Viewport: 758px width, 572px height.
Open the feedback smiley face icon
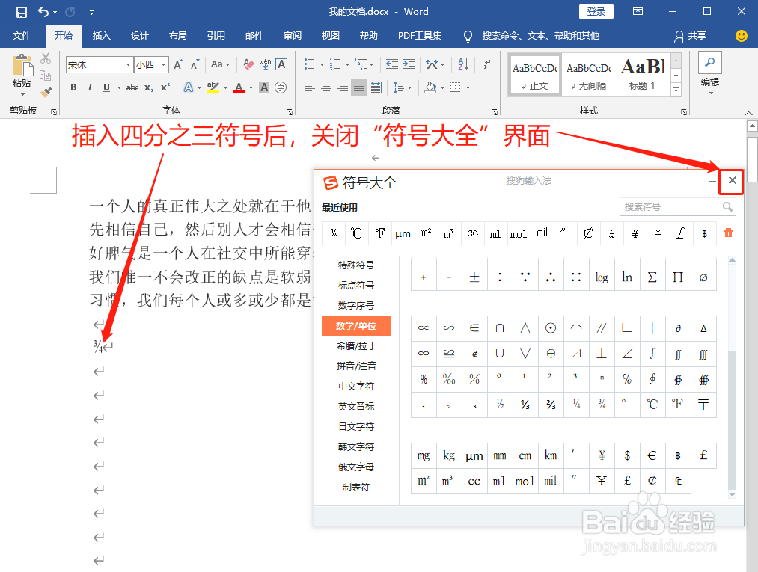click(x=741, y=36)
